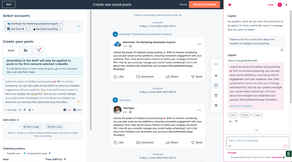Click info icon beside Time (GMT+1)

[65, 159]
